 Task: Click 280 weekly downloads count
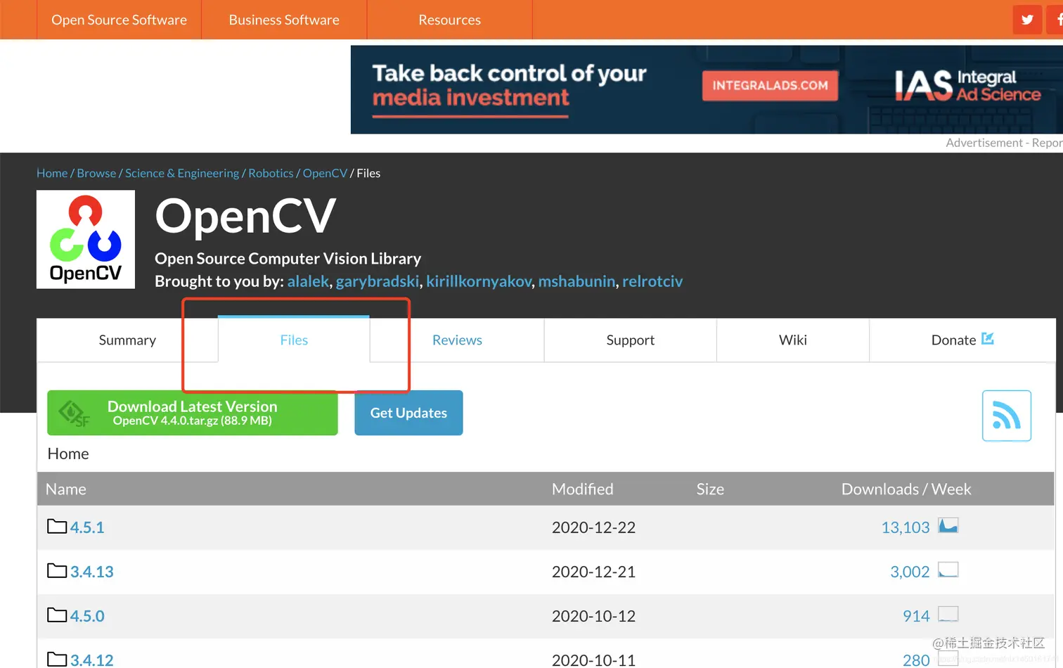click(x=916, y=660)
